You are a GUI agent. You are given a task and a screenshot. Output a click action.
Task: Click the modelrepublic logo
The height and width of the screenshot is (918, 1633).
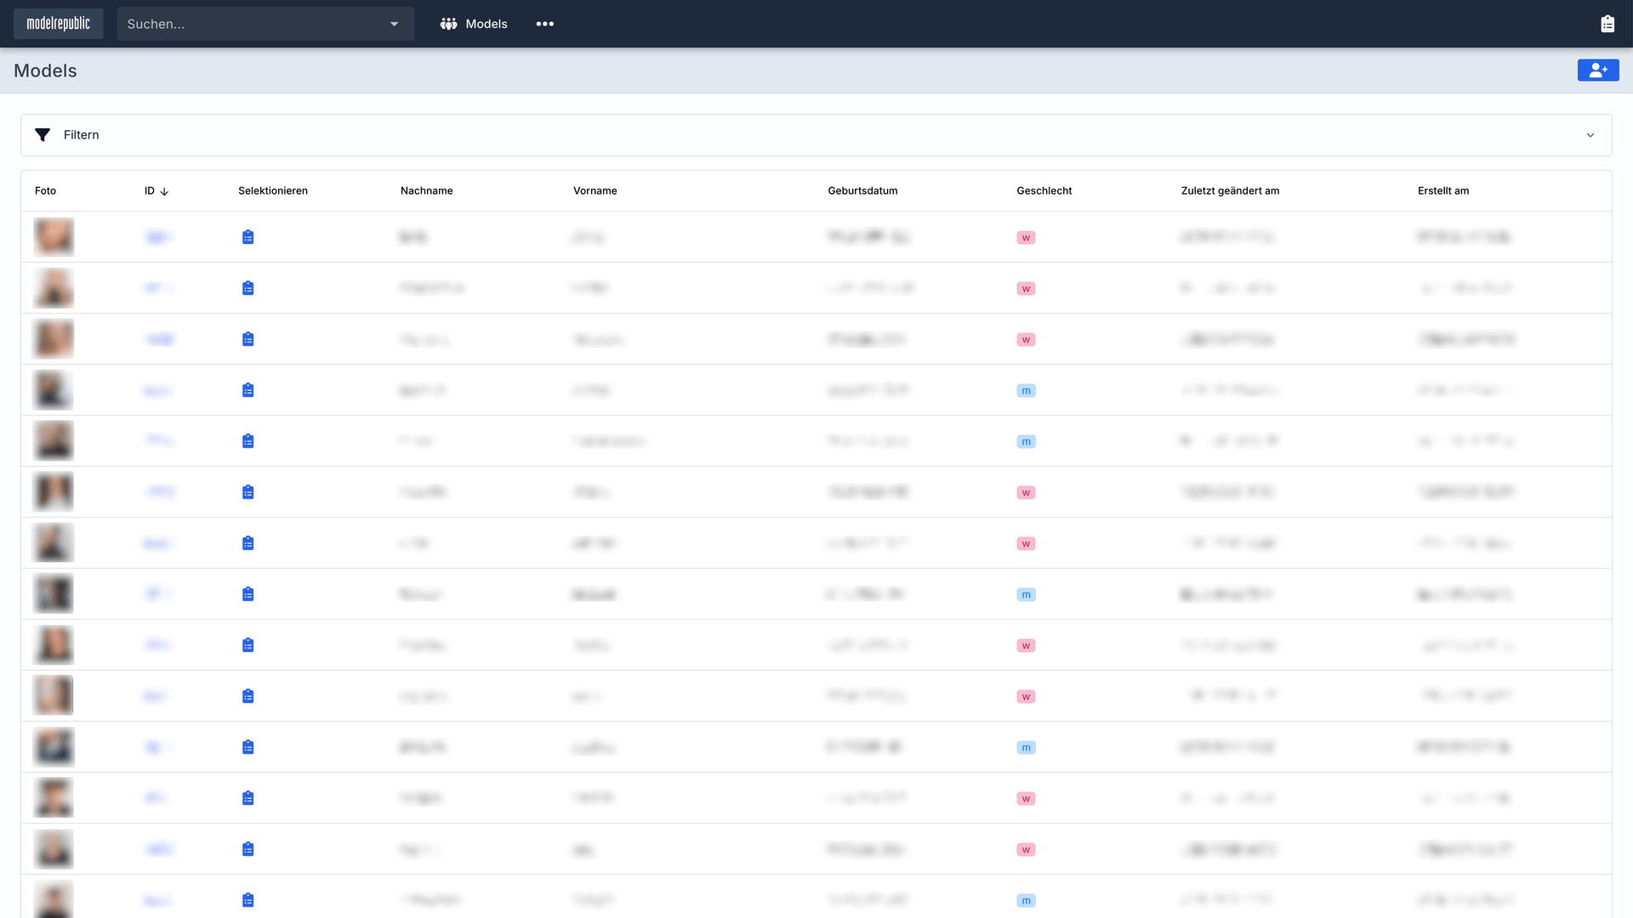coord(58,24)
